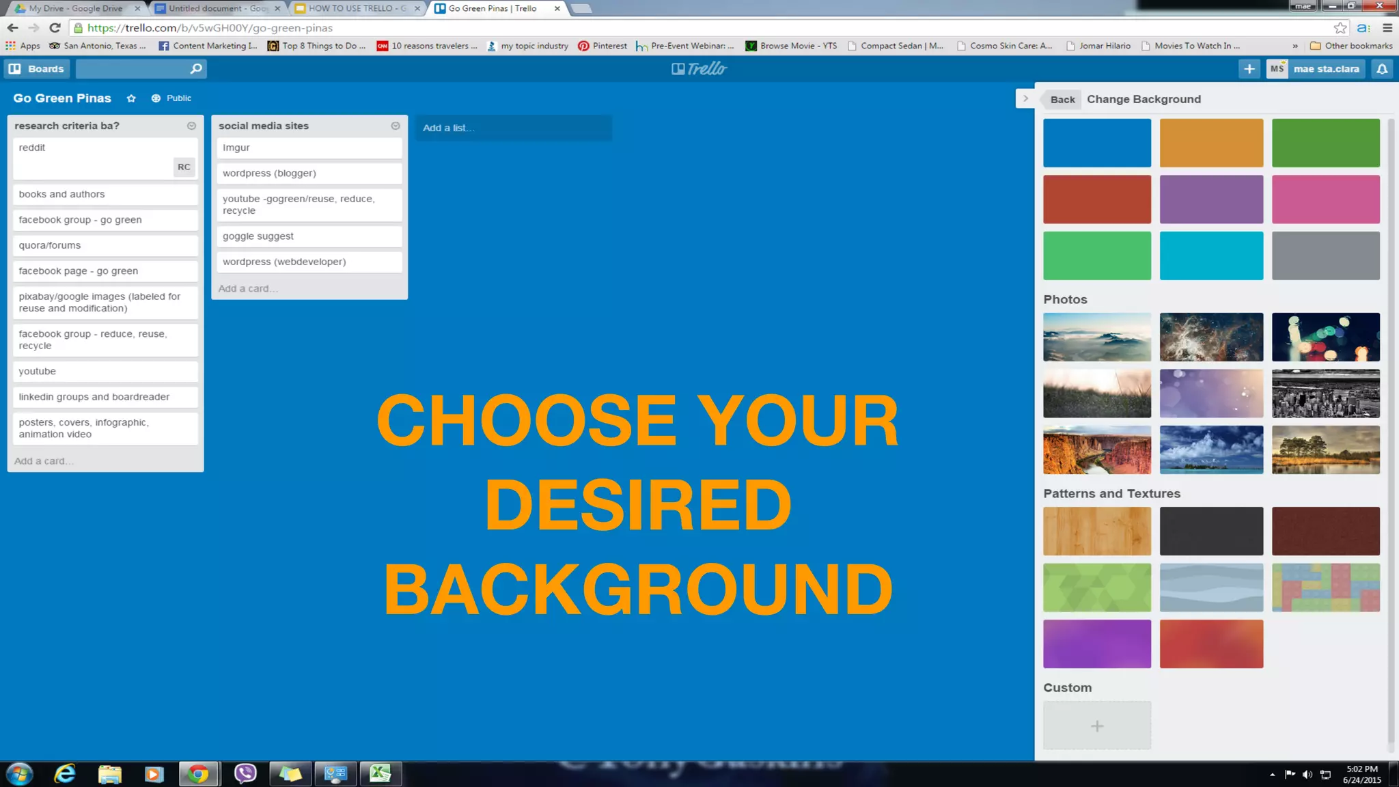Image resolution: width=1399 pixels, height=787 pixels.
Task: Switch to HOW TO USE TRELLO tab
Action: pos(358,8)
